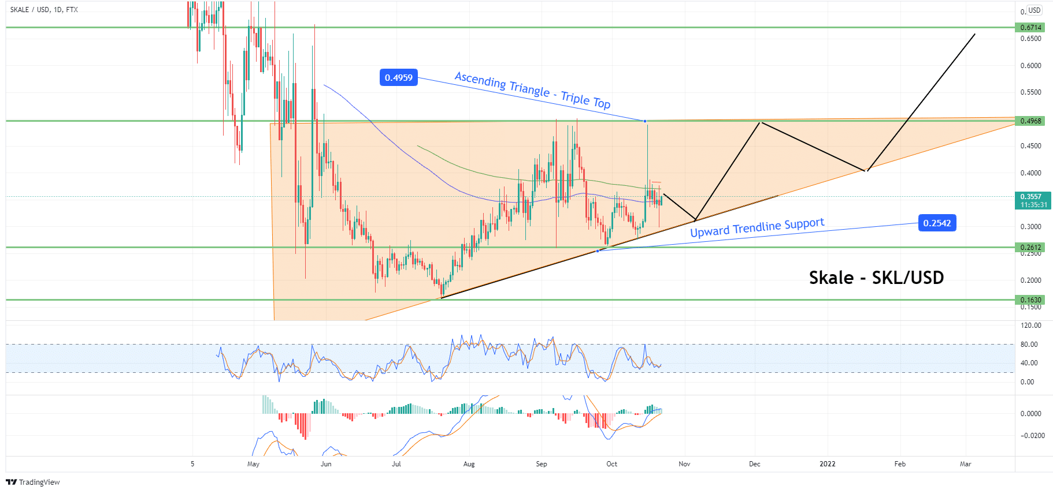The width and height of the screenshot is (1053, 490).
Task: Click the USD currency label
Action: click(1035, 10)
